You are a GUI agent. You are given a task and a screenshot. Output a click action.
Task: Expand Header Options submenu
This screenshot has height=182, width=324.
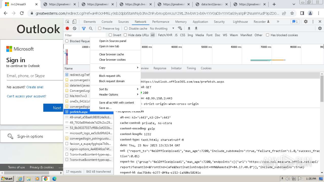click(115, 95)
